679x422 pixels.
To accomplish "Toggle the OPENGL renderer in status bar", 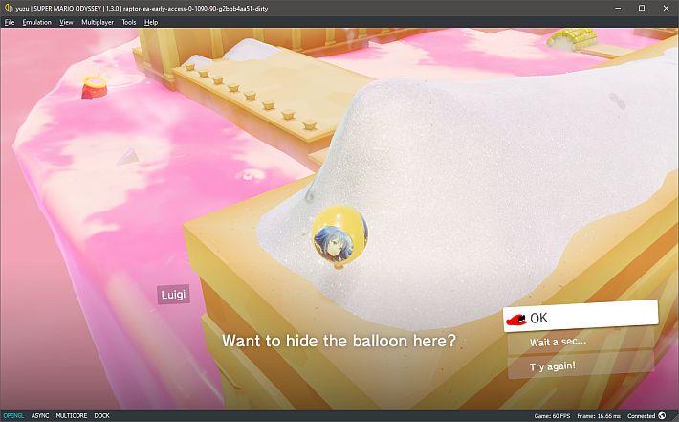I will click(x=13, y=415).
